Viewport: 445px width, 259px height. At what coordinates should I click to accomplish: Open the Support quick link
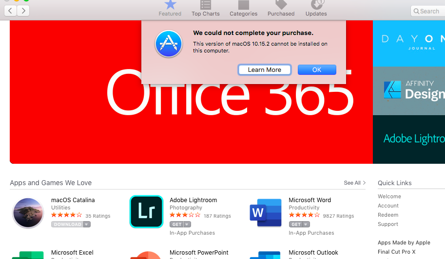coord(387,224)
